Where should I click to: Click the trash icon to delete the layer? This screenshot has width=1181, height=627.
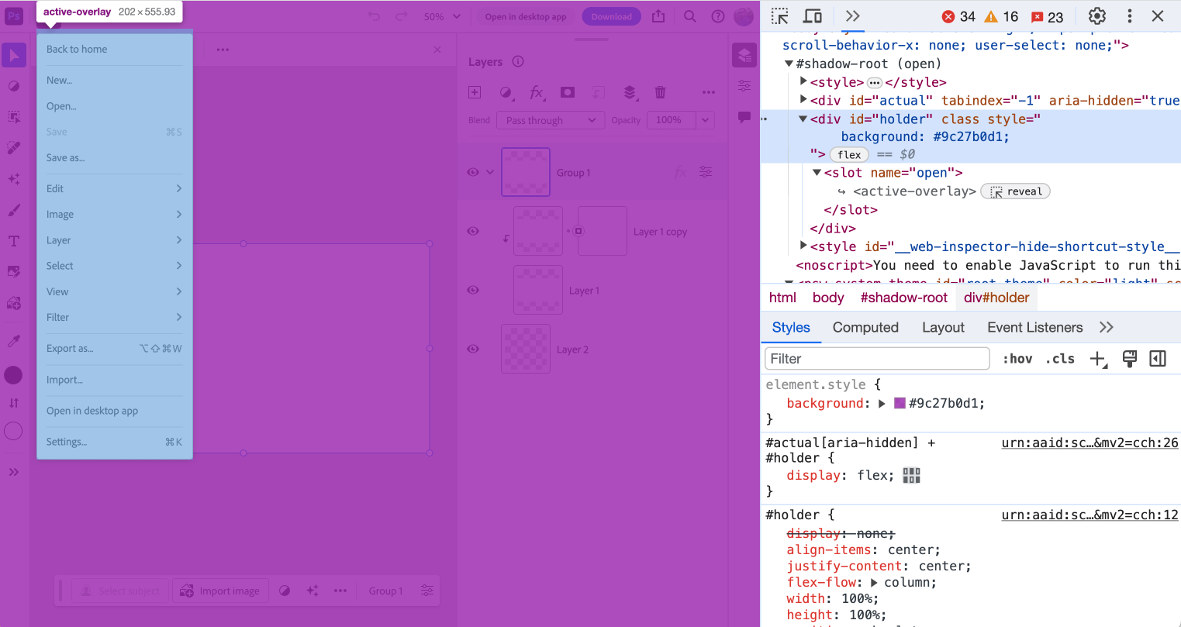point(661,92)
